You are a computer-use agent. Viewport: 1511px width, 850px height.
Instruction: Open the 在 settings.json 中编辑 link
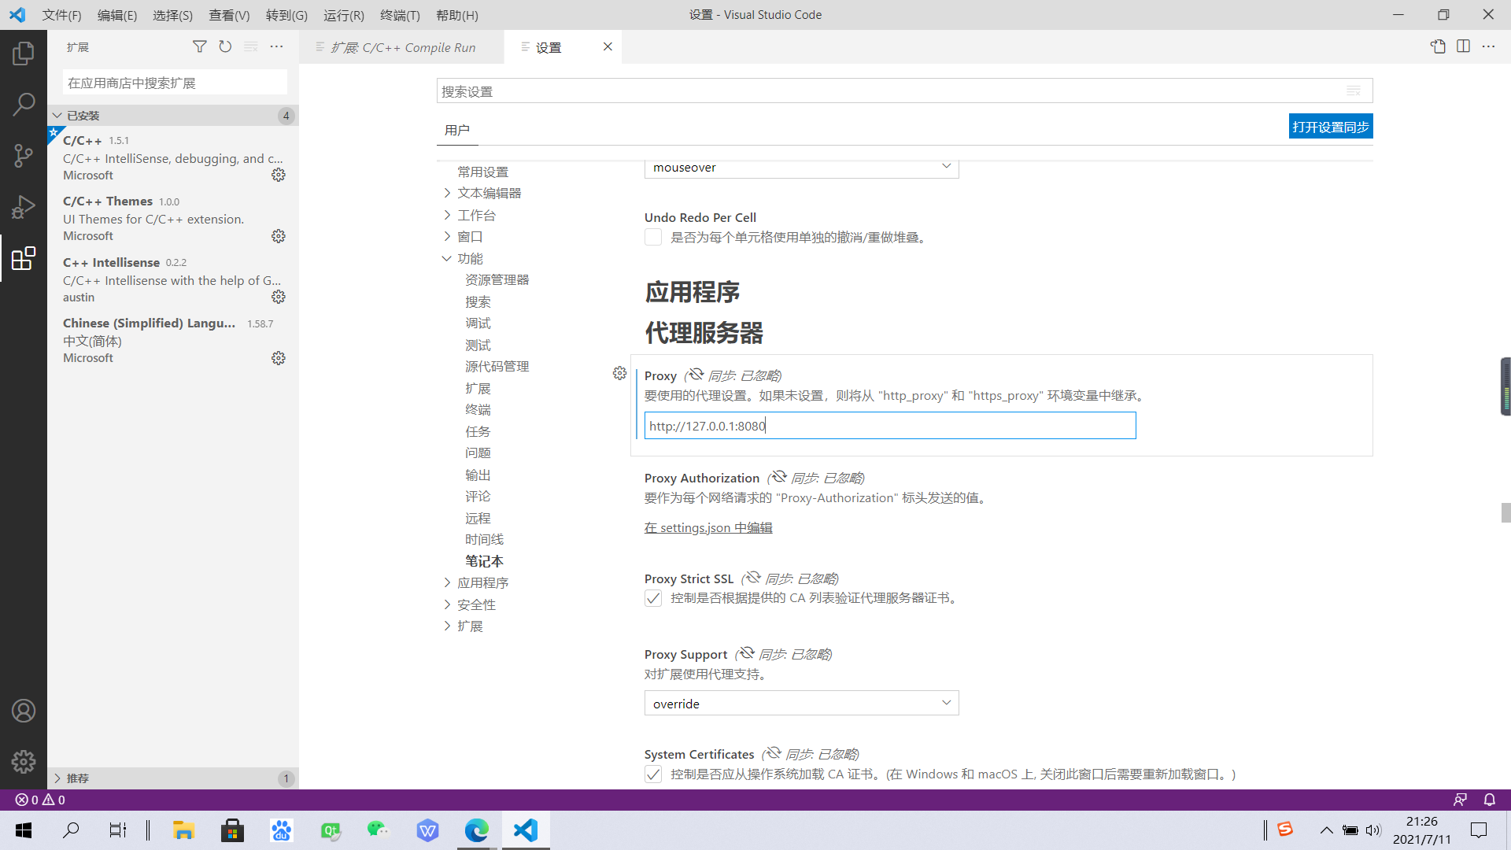coord(707,527)
